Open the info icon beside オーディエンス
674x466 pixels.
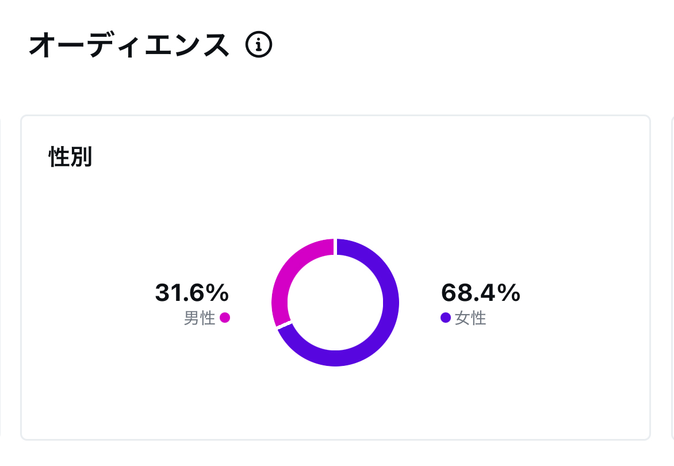click(259, 44)
